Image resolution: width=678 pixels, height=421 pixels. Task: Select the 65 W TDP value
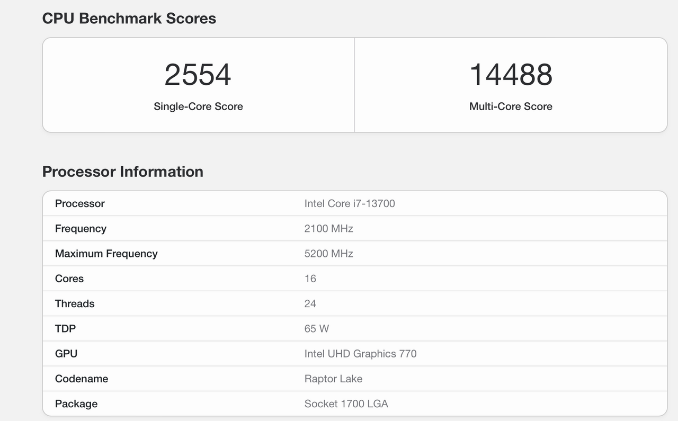click(317, 329)
